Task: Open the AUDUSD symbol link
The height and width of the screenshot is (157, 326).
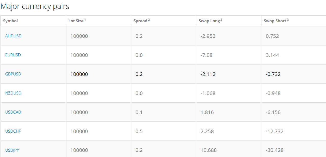Action: tap(13, 36)
